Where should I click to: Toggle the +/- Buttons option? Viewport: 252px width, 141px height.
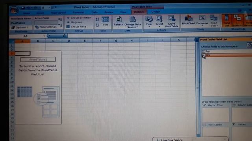[237, 21]
